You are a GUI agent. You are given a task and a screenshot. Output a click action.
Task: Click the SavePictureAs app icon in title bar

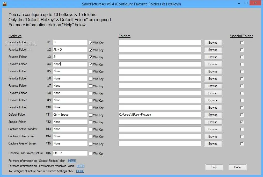pos(4,4)
